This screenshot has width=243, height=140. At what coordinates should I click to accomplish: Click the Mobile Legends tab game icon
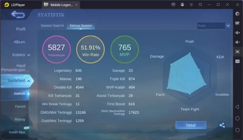(x=46, y=5)
